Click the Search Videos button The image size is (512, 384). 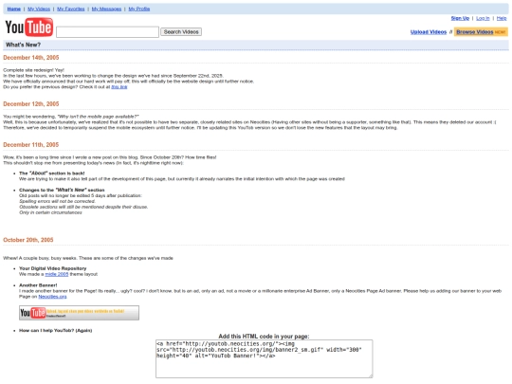tap(181, 31)
